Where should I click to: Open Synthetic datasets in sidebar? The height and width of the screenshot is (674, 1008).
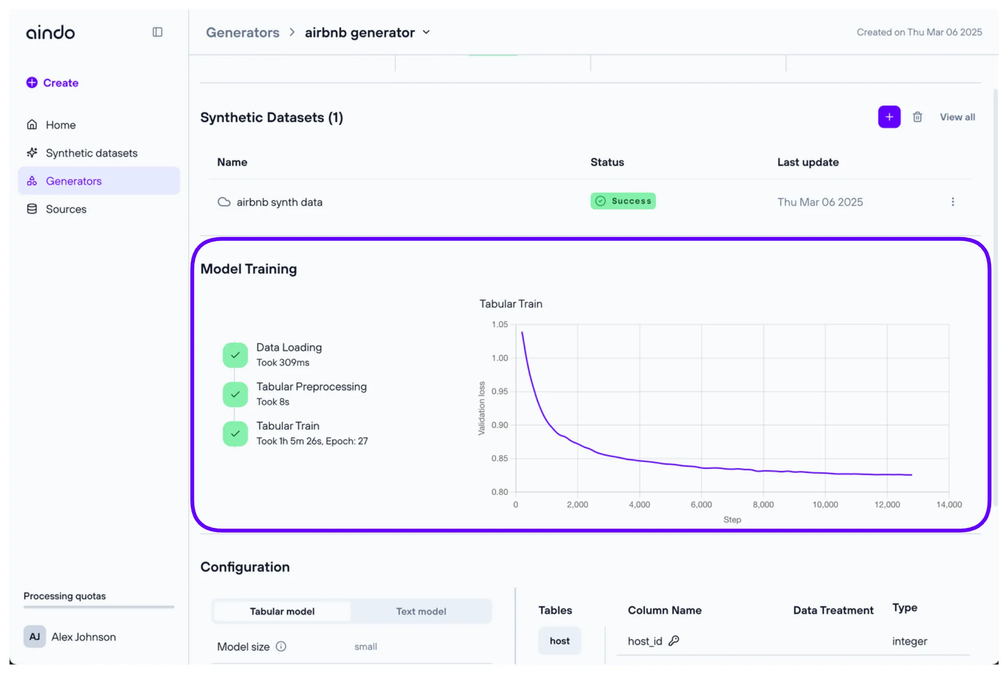click(91, 153)
